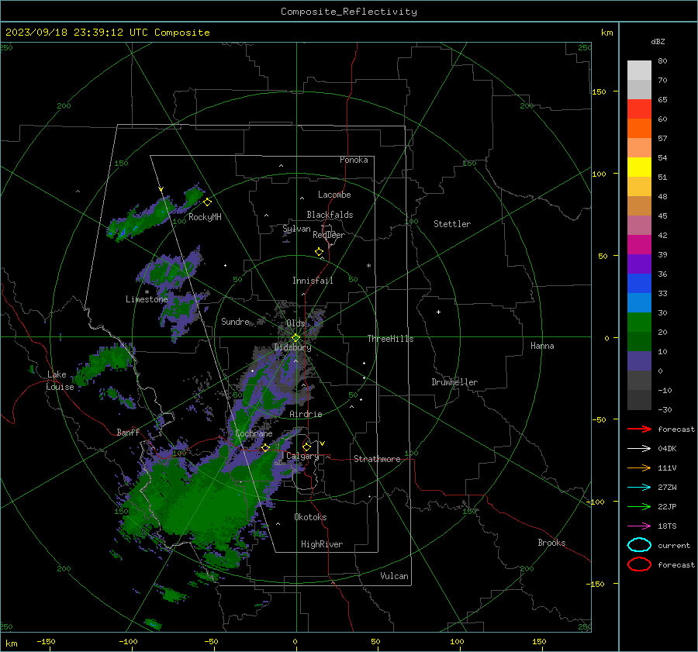The height and width of the screenshot is (652, 698).
Task: Click the RockyMH label
Action: click(x=205, y=217)
